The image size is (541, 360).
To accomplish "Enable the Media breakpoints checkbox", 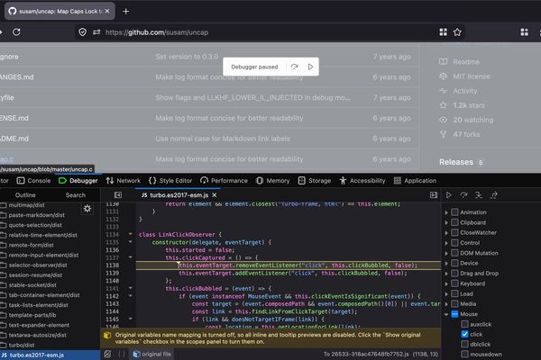I will click(454, 303).
